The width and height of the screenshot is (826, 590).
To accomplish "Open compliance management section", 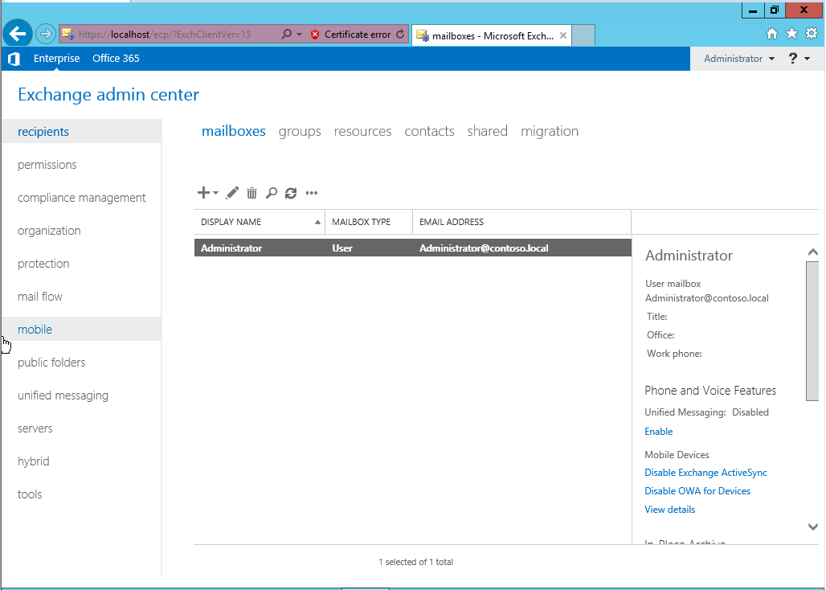I will tap(82, 198).
